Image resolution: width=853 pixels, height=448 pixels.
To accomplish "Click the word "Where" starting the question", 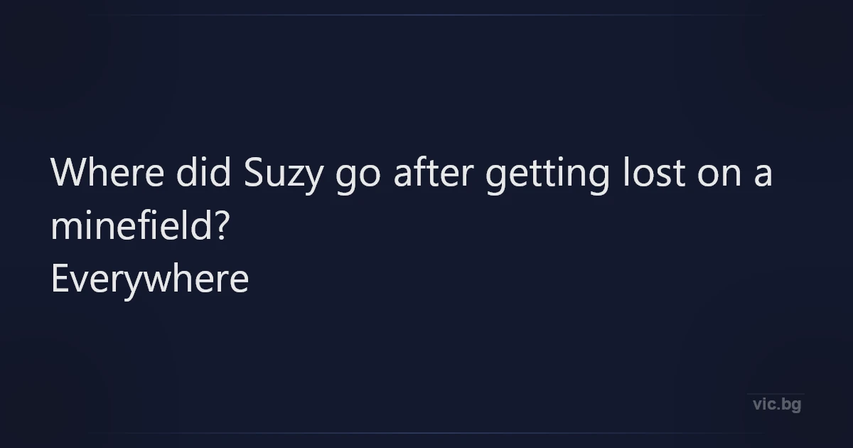I will point(107,173).
